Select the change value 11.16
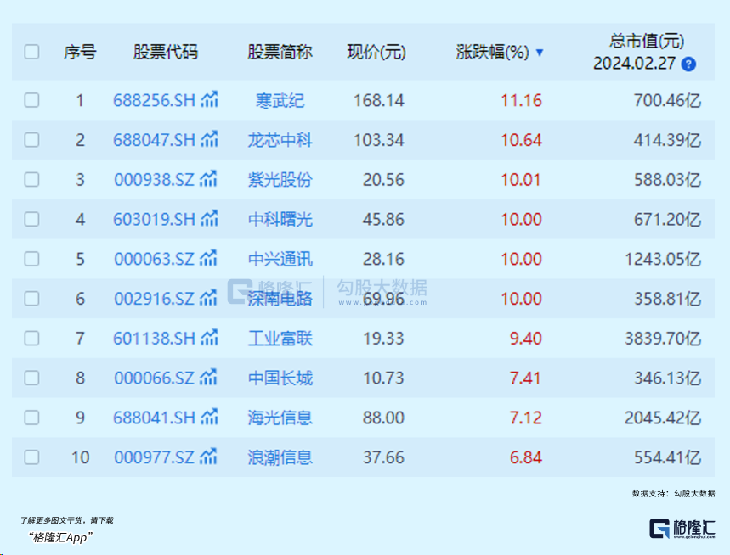The height and width of the screenshot is (555, 730). click(522, 100)
